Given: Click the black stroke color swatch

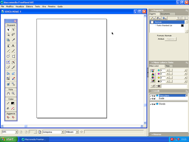Looking at the screenshot, I should point(13,103).
